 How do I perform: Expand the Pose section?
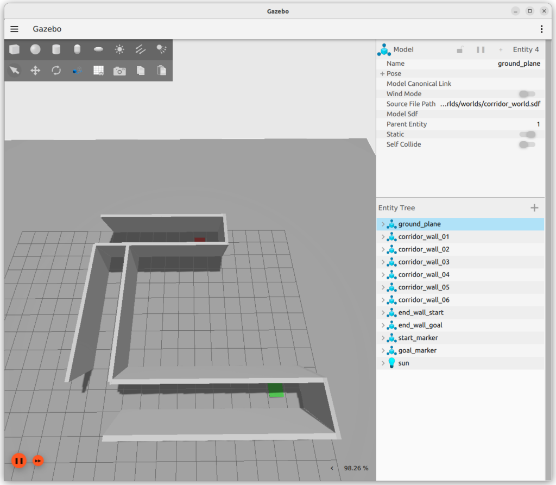(x=382, y=73)
